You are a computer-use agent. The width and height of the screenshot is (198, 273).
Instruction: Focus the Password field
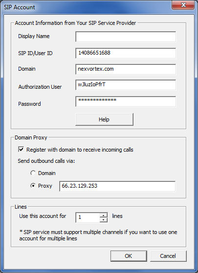point(126,101)
